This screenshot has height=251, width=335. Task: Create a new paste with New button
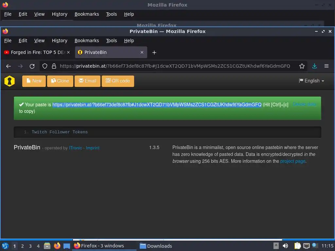[34, 81]
